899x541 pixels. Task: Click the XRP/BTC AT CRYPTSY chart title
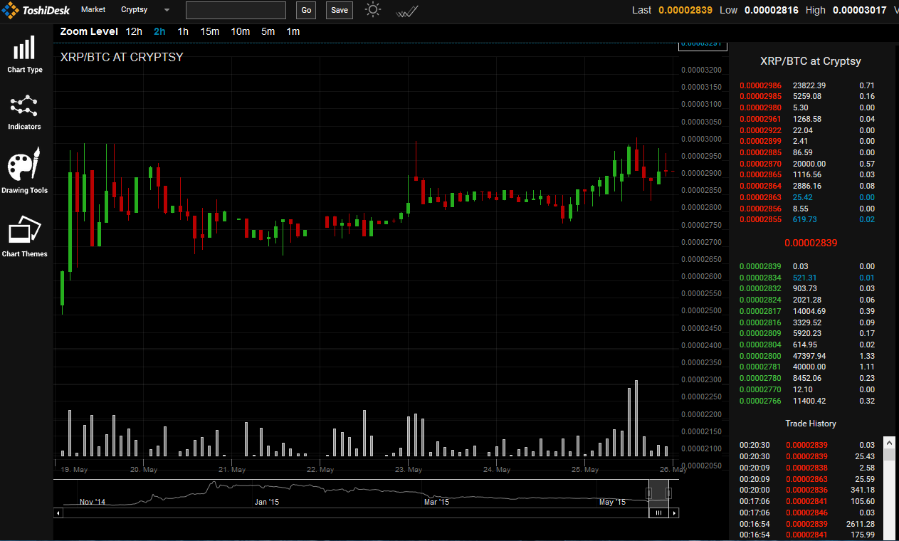pos(122,57)
